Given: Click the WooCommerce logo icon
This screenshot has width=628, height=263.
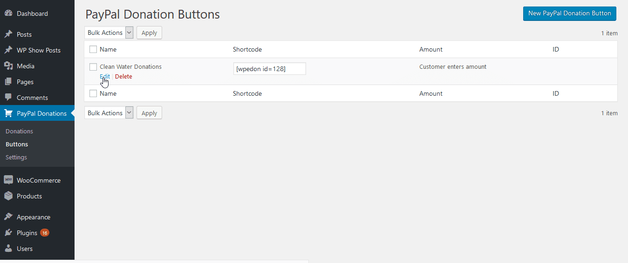Looking at the screenshot, I should click(x=8, y=180).
